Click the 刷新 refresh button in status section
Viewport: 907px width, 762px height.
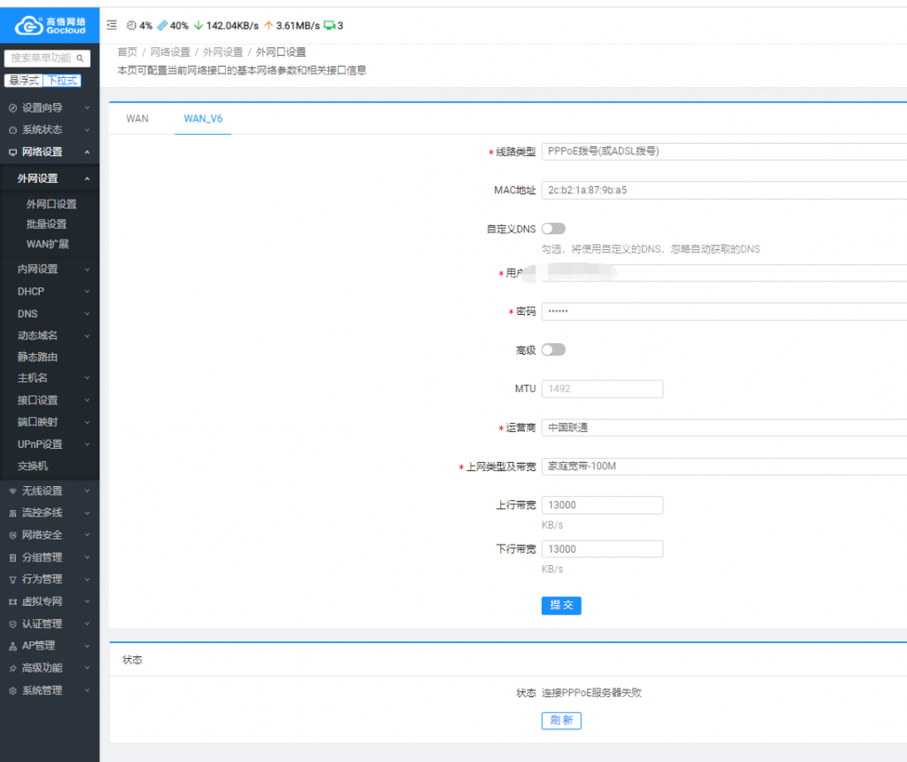[560, 720]
